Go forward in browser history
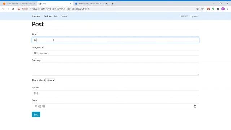This screenshot has width=231, height=130. point(8,9)
